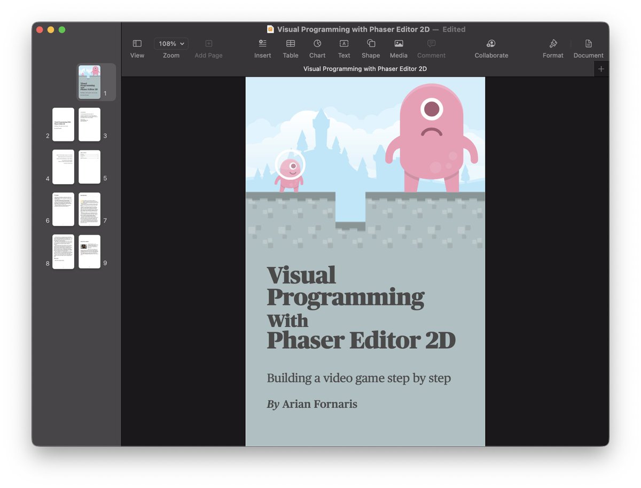Screen dimensions: 641x488
Task: Open the 108% Zoom dropdown
Action: tap(171, 44)
